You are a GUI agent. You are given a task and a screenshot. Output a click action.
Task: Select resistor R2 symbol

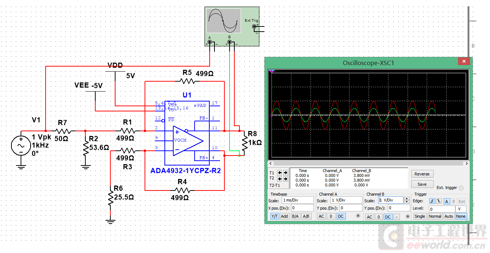(x=85, y=148)
